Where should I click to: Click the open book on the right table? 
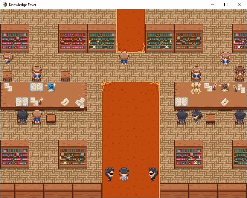pos(181,102)
